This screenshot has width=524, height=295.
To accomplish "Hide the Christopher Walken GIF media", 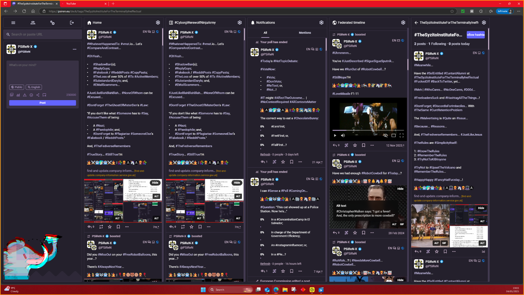I will 400,189.
